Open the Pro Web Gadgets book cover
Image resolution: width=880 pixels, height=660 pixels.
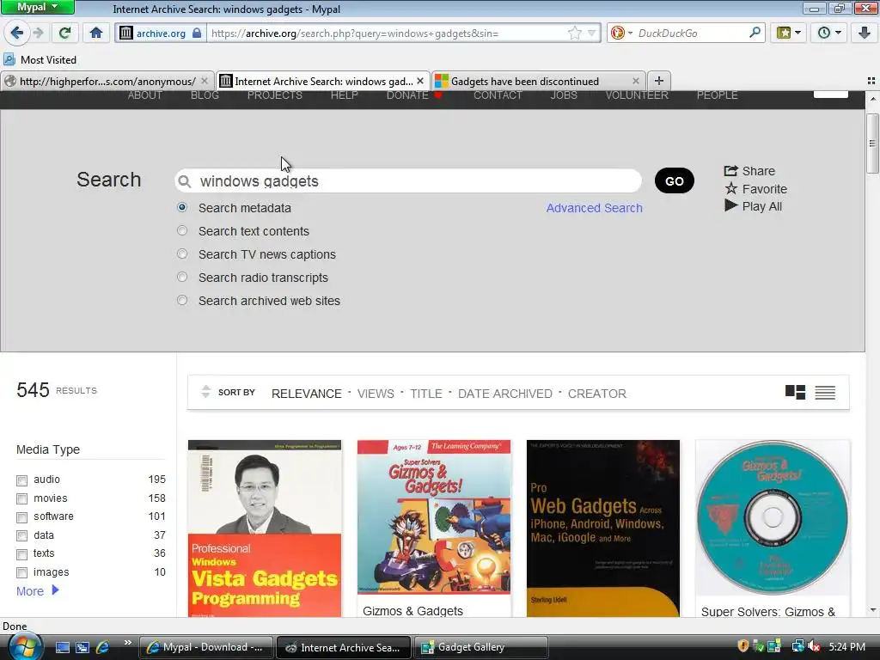pyautogui.click(x=603, y=529)
